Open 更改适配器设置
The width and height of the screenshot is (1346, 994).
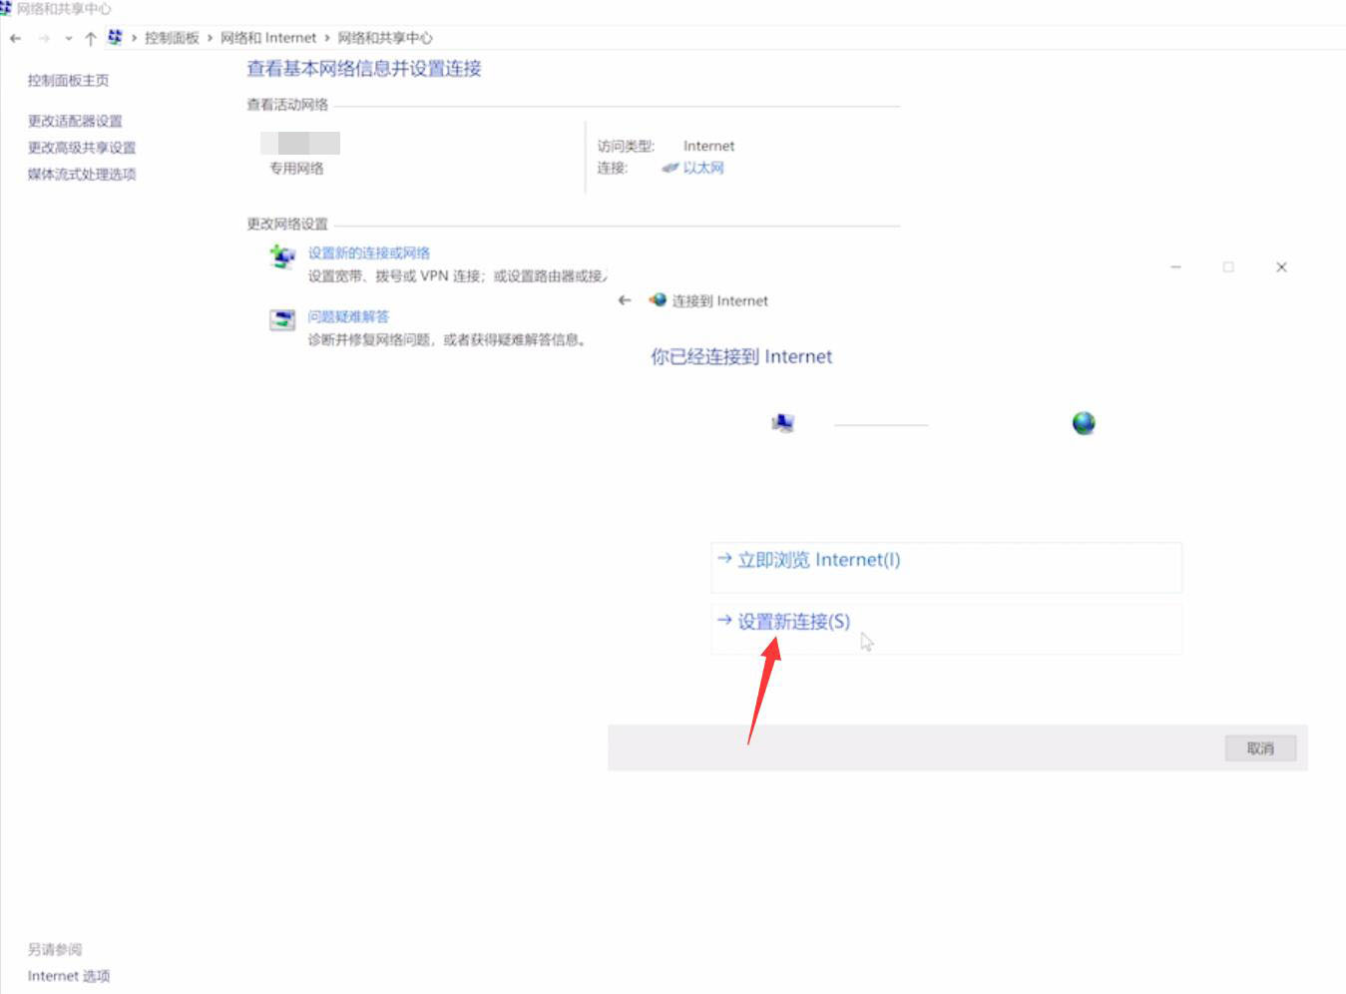click(x=75, y=121)
